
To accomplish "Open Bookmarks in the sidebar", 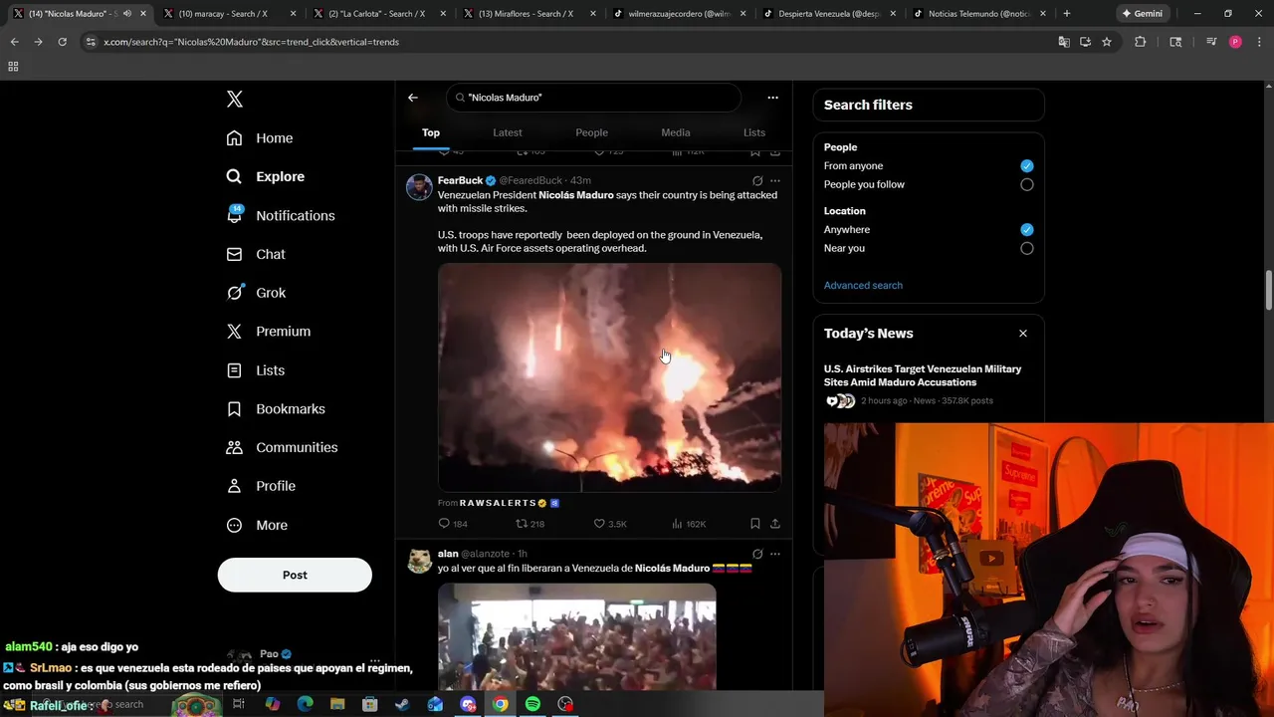I will point(276,409).
